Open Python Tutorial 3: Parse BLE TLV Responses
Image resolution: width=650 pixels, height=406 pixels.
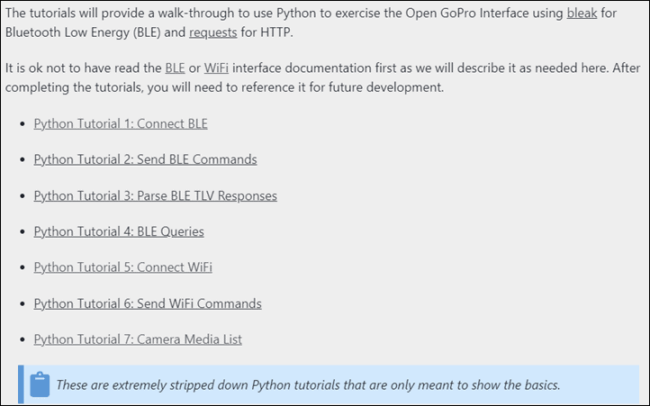(156, 195)
